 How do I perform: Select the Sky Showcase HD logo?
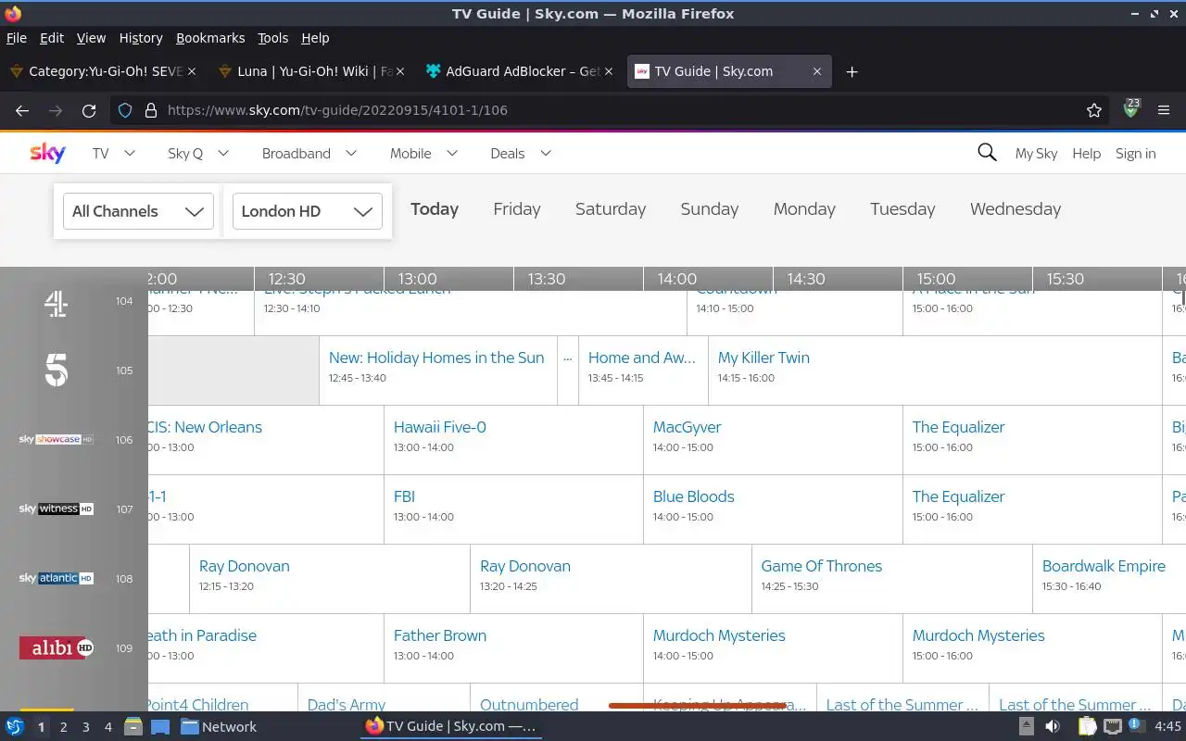pyautogui.click(x=57, y=439)
